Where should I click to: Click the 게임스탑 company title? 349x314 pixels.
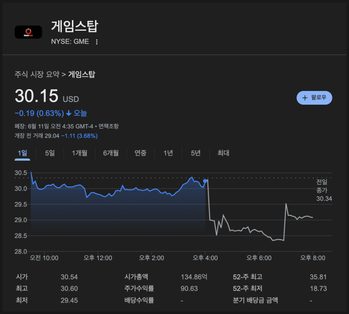[x=75, y=26]
